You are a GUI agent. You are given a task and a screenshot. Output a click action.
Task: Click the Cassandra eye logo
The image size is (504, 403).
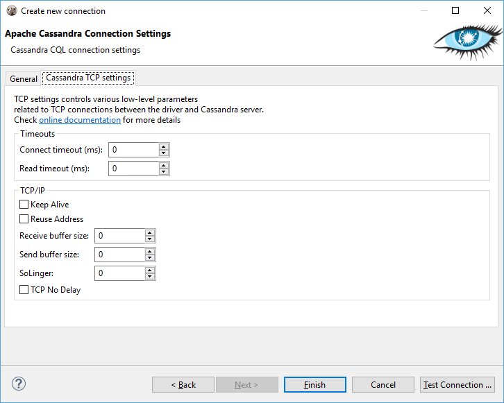pyautogui.click(x=468, y=42)
